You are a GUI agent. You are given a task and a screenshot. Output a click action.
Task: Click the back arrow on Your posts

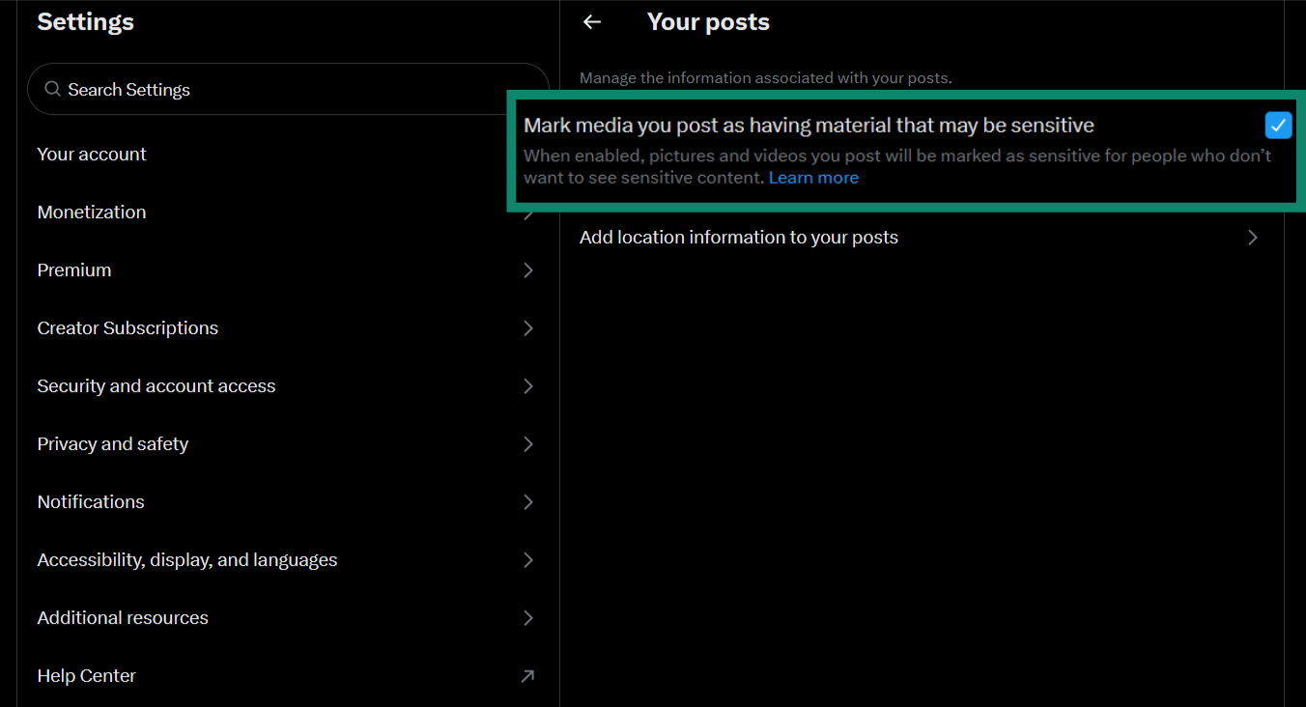[591, 21]
